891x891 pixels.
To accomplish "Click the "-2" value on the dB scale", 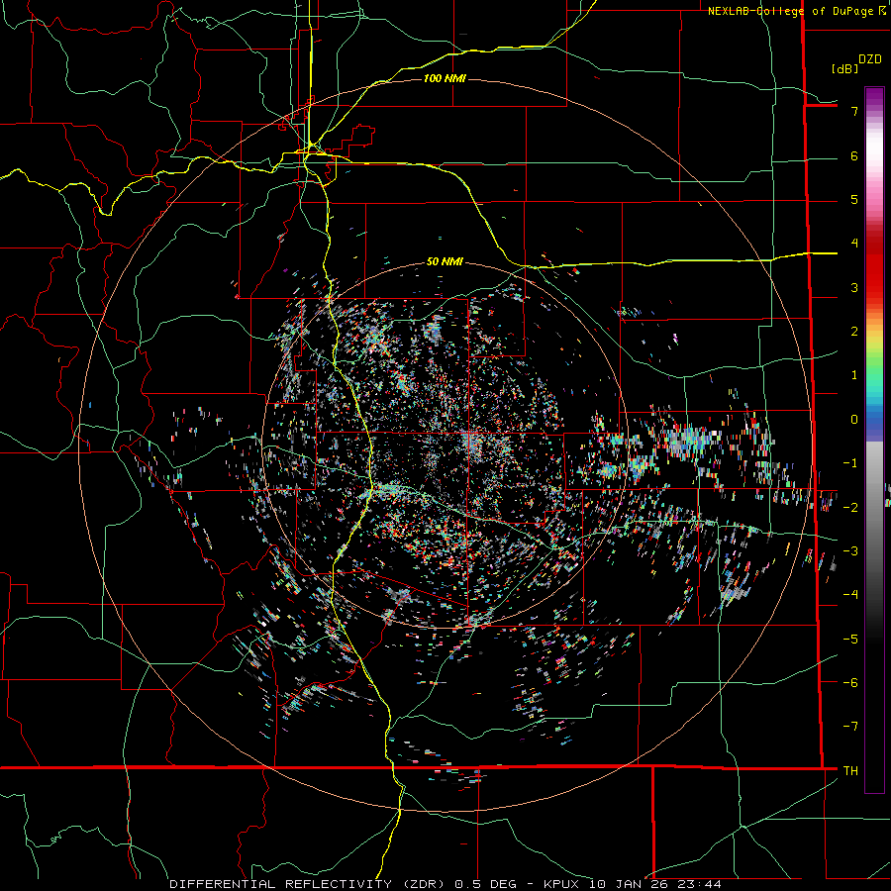I will [850, 507].
